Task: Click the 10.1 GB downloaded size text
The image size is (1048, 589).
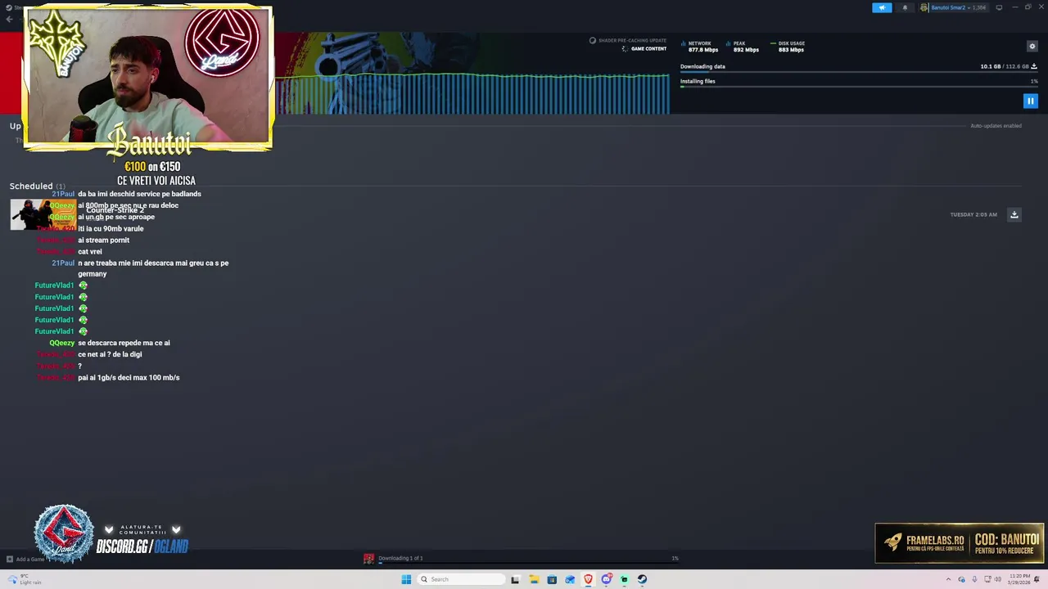Action: (x=990, y=66)
